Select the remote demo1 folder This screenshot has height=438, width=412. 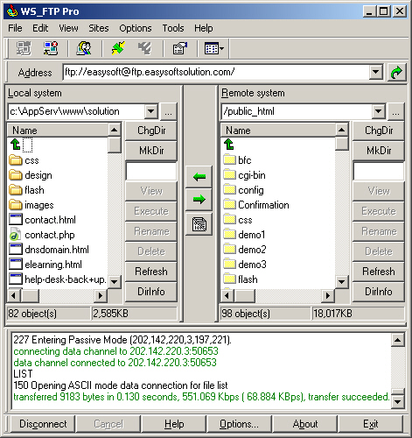[244, 235]
